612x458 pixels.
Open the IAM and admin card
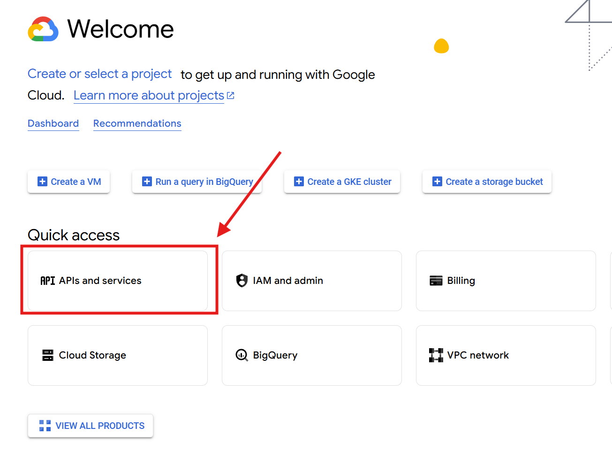pos(312,281)
